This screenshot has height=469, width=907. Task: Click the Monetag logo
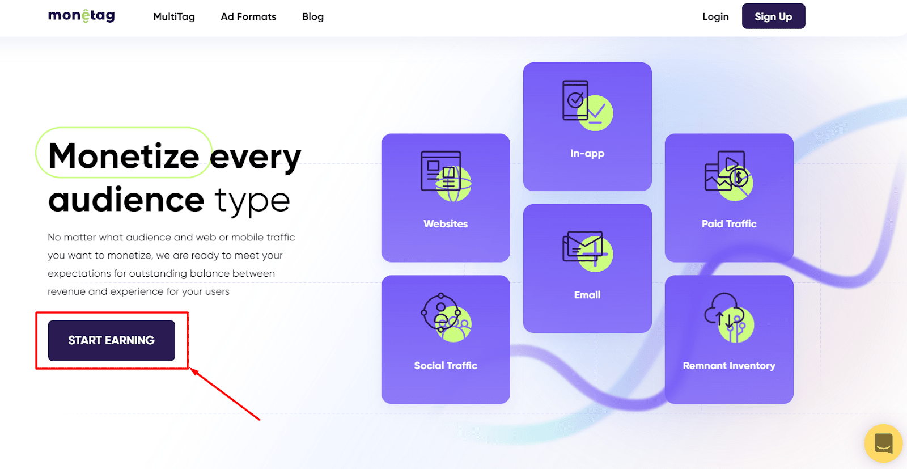coord(82,16)
